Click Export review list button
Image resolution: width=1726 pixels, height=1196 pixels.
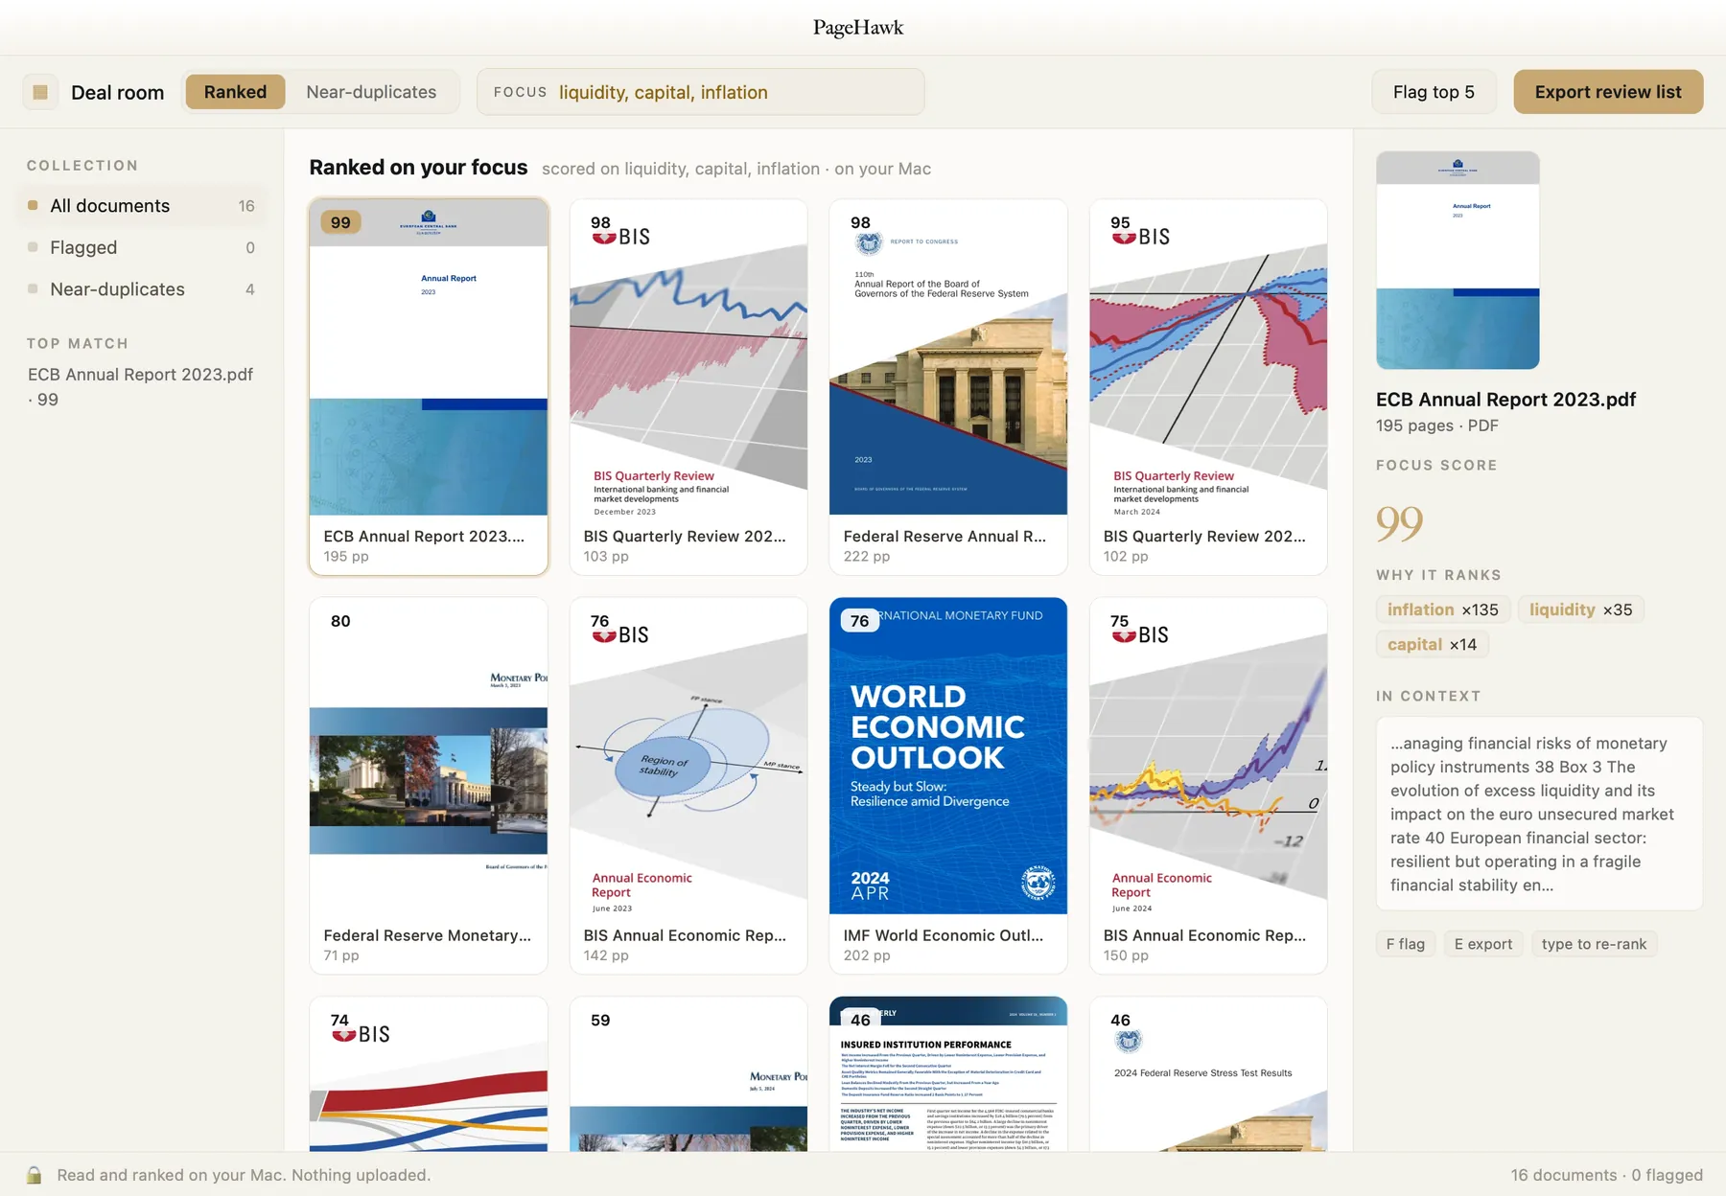1608,92
